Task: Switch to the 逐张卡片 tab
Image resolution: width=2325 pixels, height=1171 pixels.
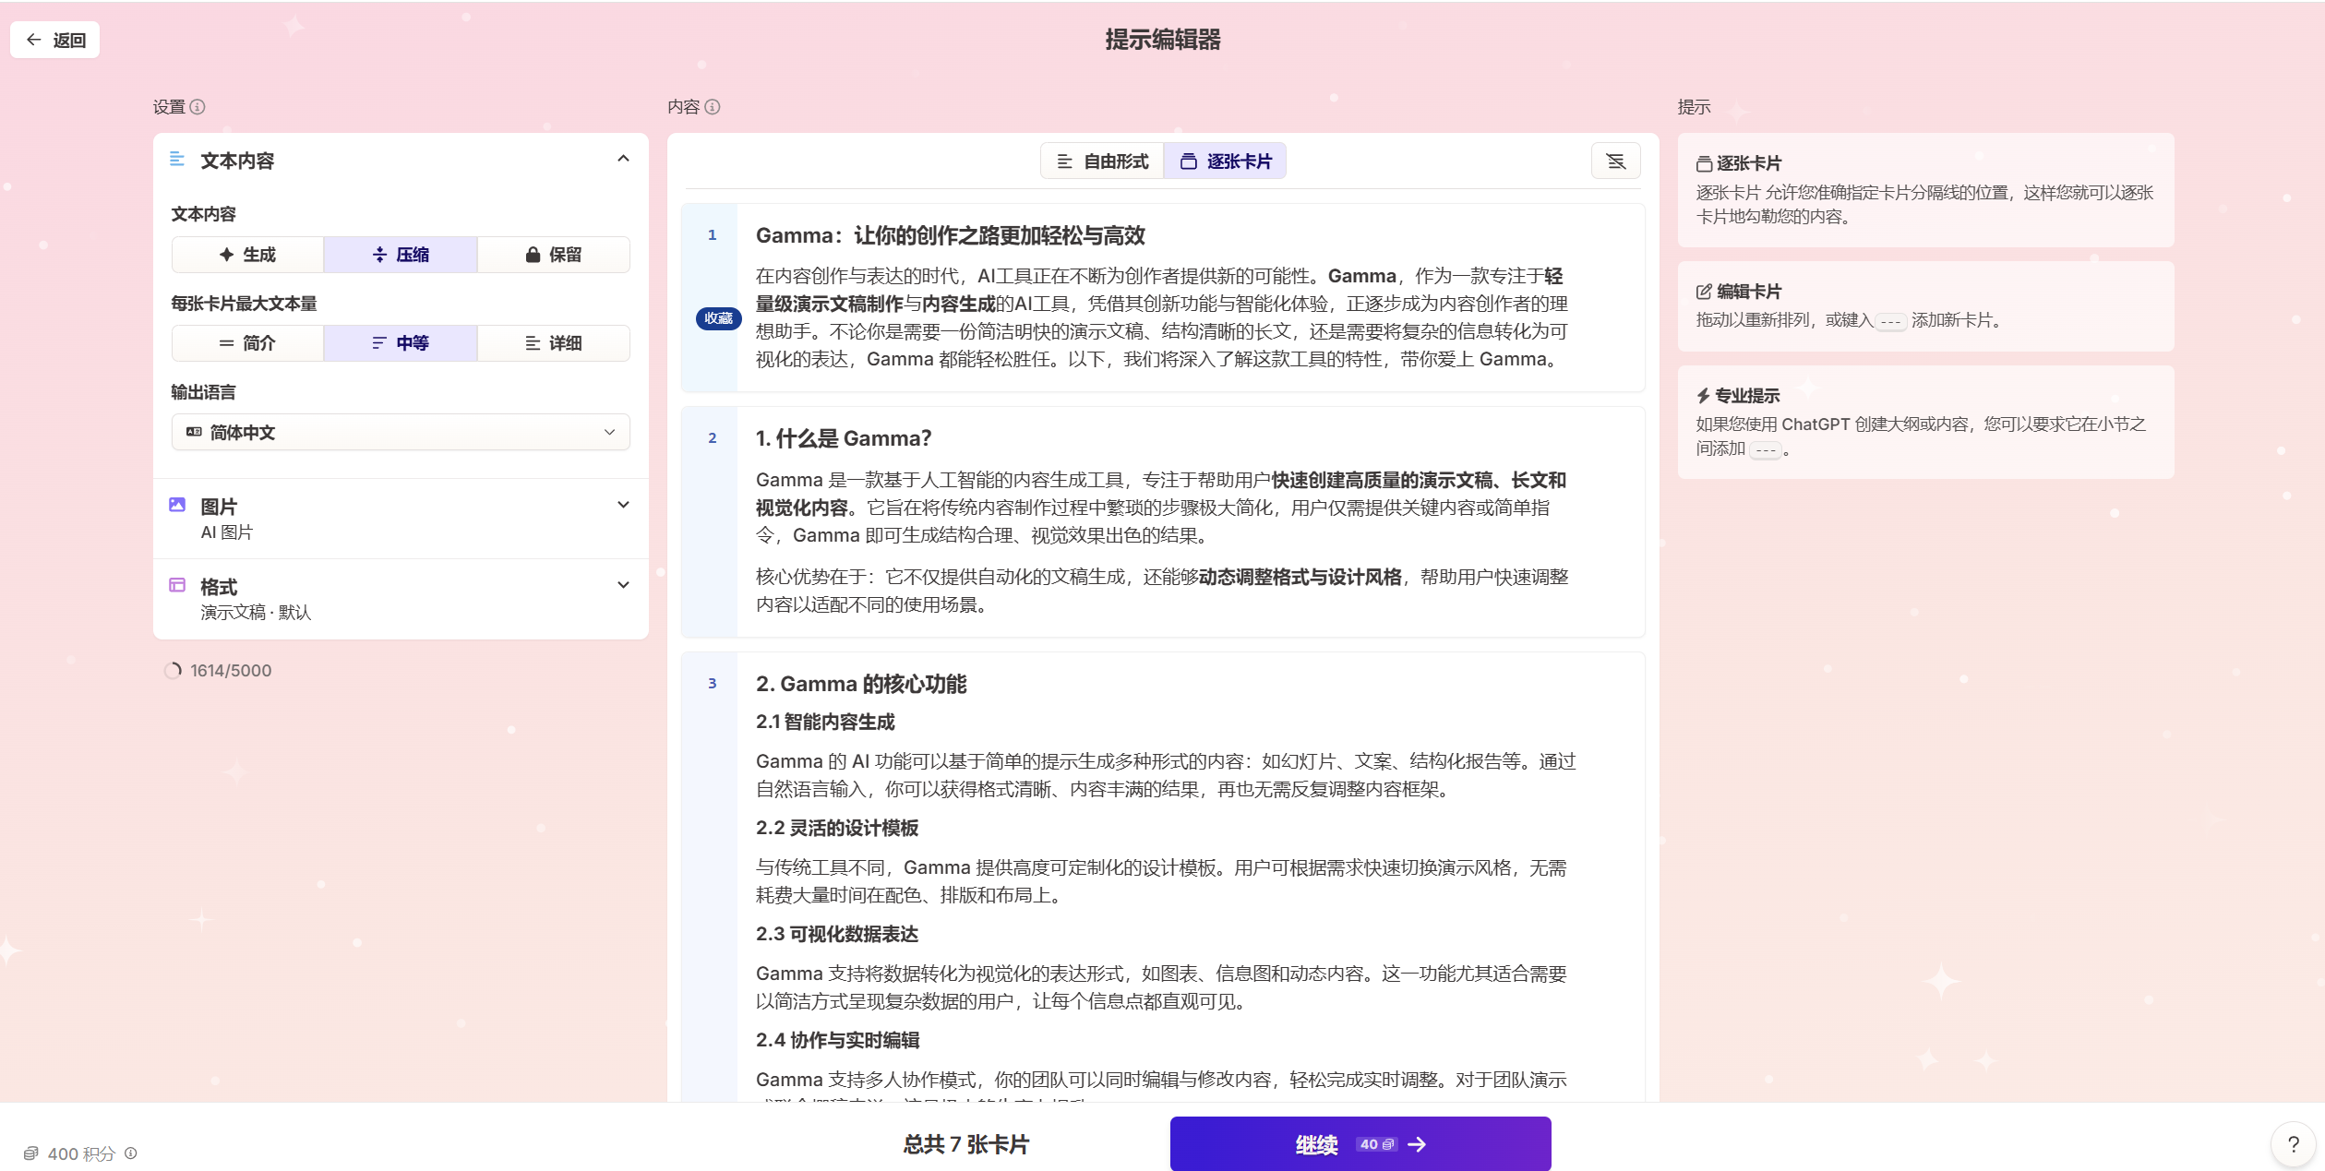Action: tap(1225, 161)
